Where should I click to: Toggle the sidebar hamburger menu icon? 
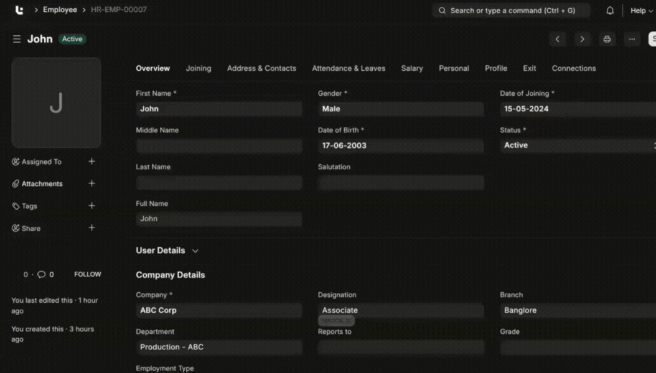16,39
